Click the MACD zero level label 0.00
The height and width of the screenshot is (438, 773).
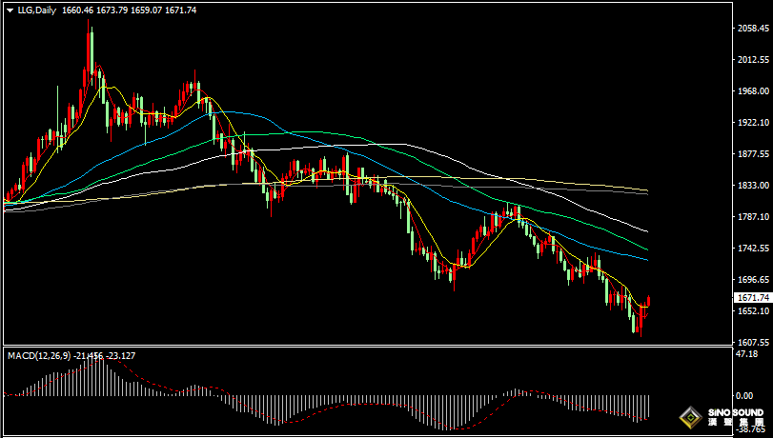pyautogui.click(x=744, y=396)
